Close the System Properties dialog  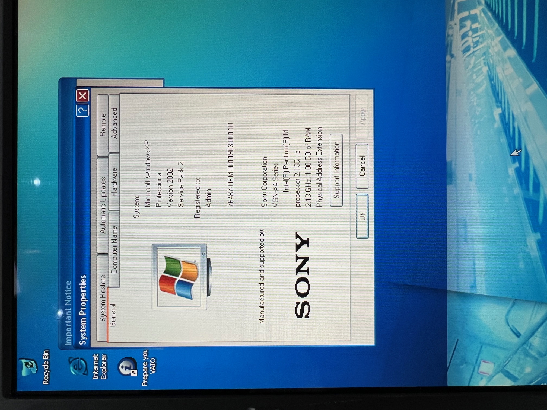(x=82, y=96)
